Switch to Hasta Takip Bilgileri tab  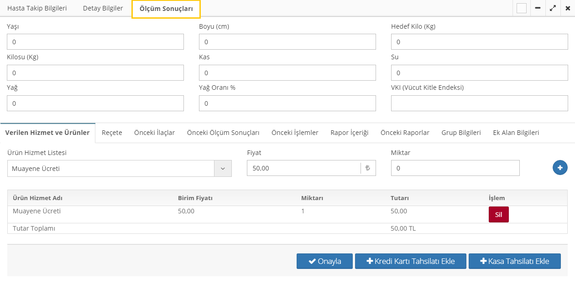37,8
